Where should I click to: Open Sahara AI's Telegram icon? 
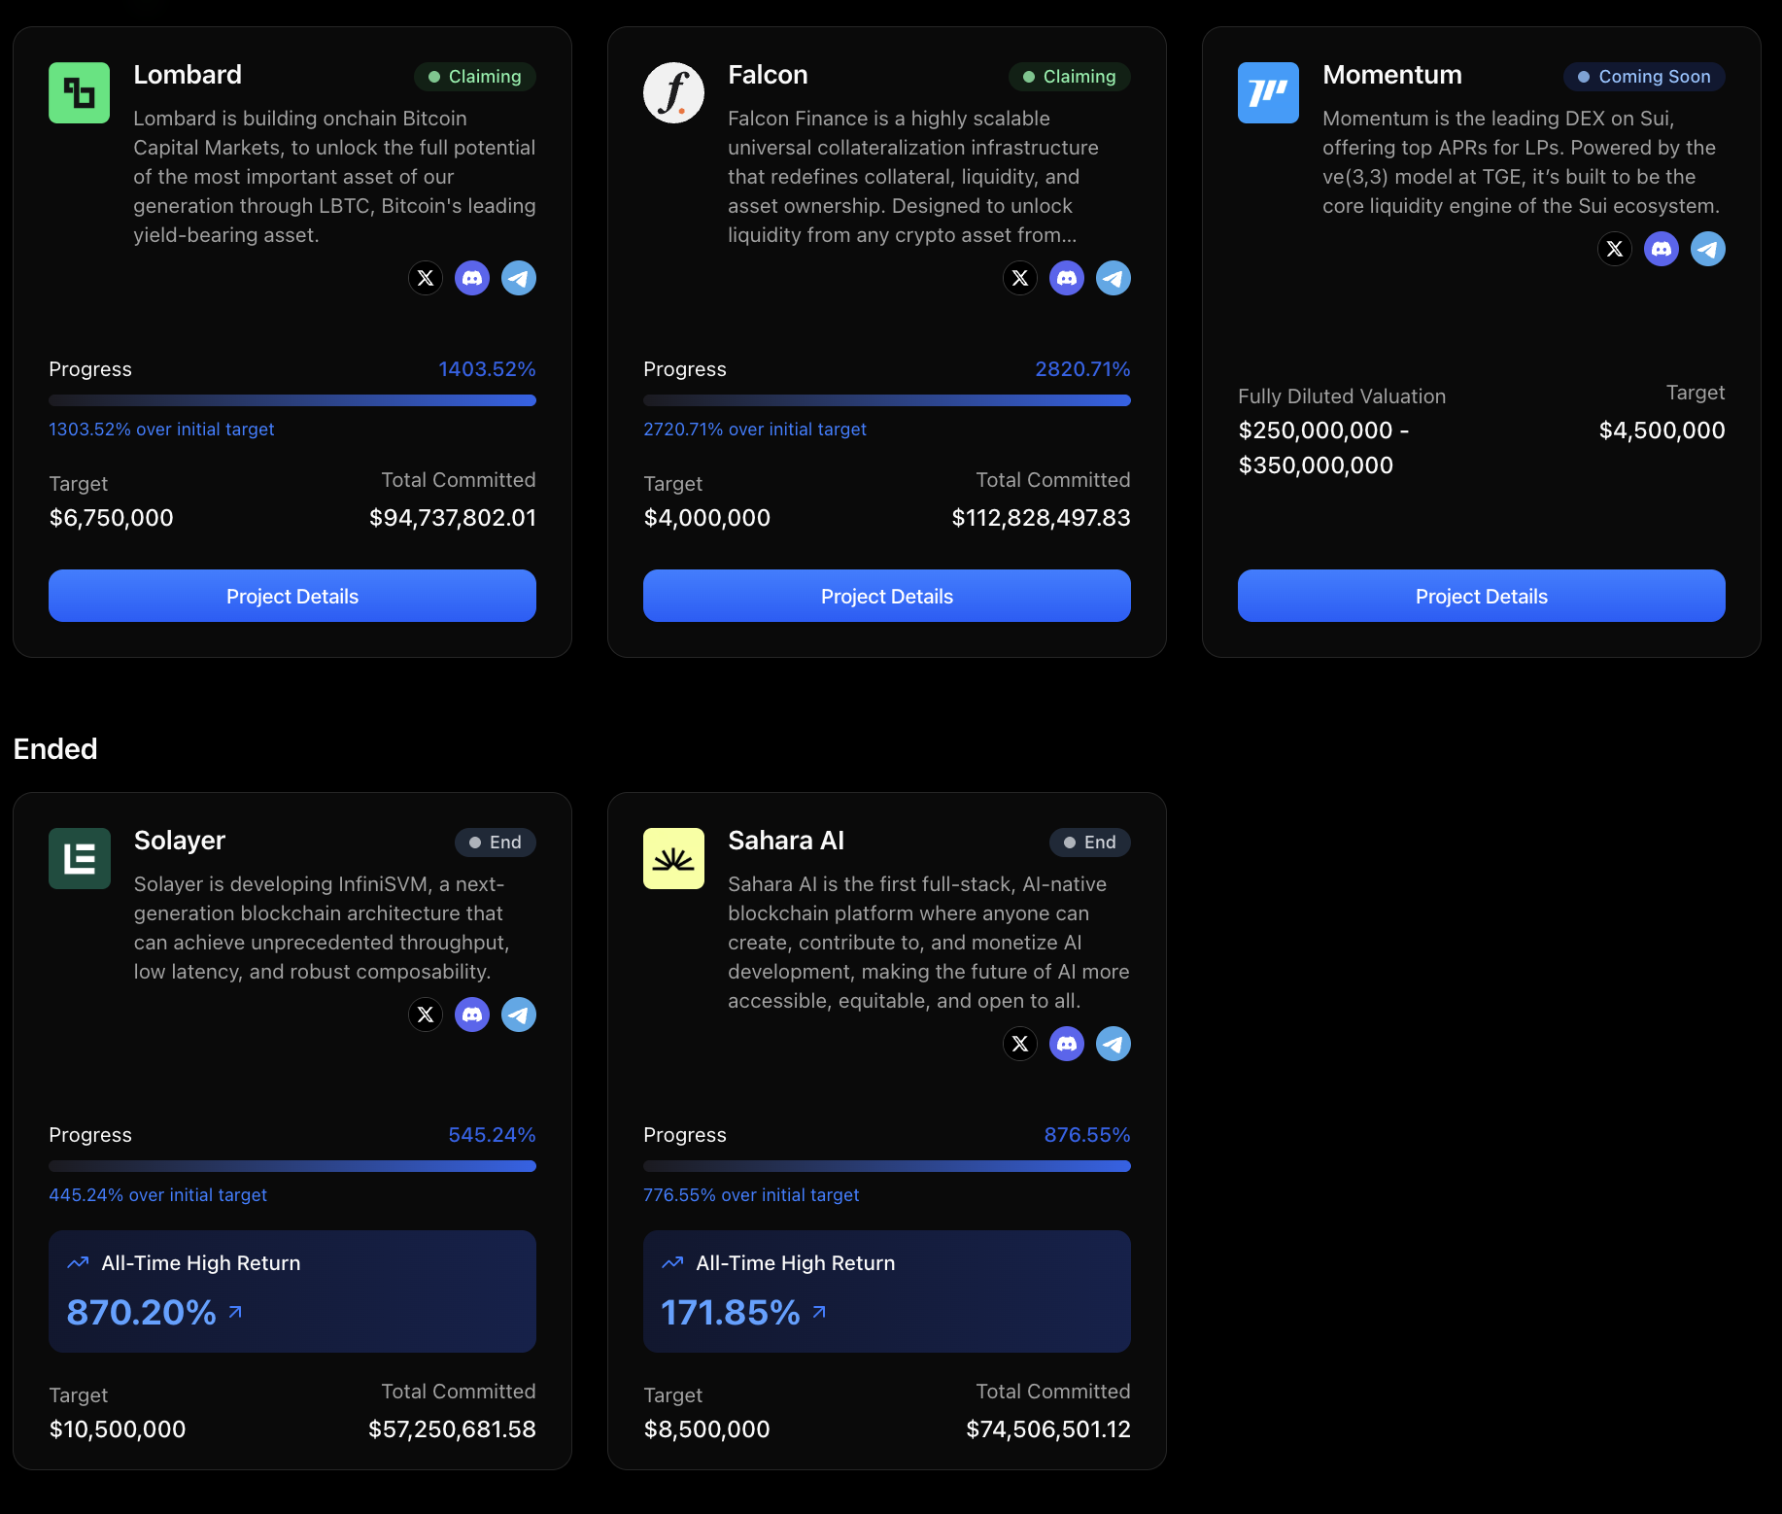1114,1044
